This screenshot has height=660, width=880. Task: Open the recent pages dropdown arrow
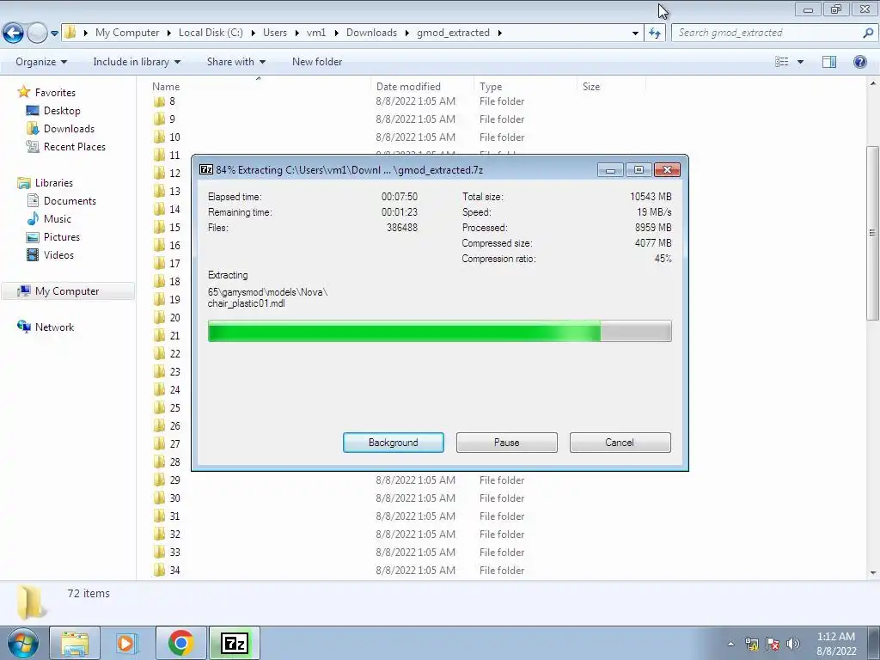[x=54, y=34]
